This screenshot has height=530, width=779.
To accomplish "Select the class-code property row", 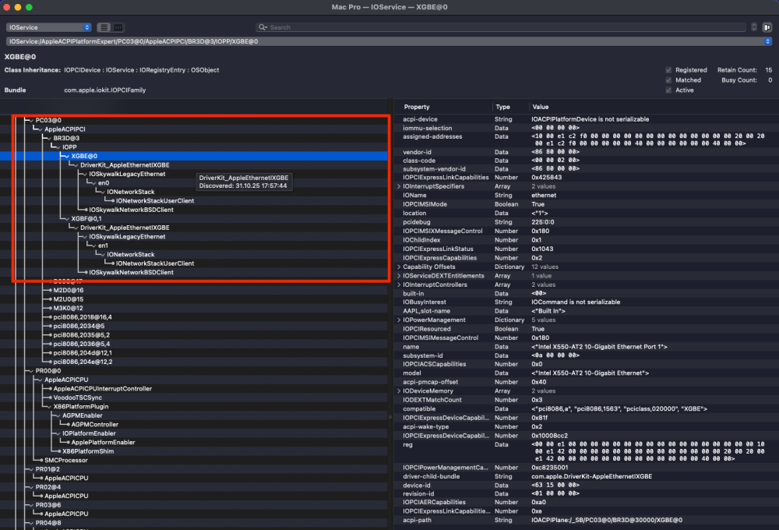I will (587, 161).
